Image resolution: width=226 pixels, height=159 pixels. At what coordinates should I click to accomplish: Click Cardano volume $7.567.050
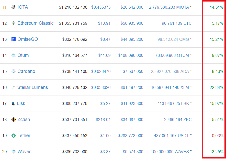tap(133, 72)
